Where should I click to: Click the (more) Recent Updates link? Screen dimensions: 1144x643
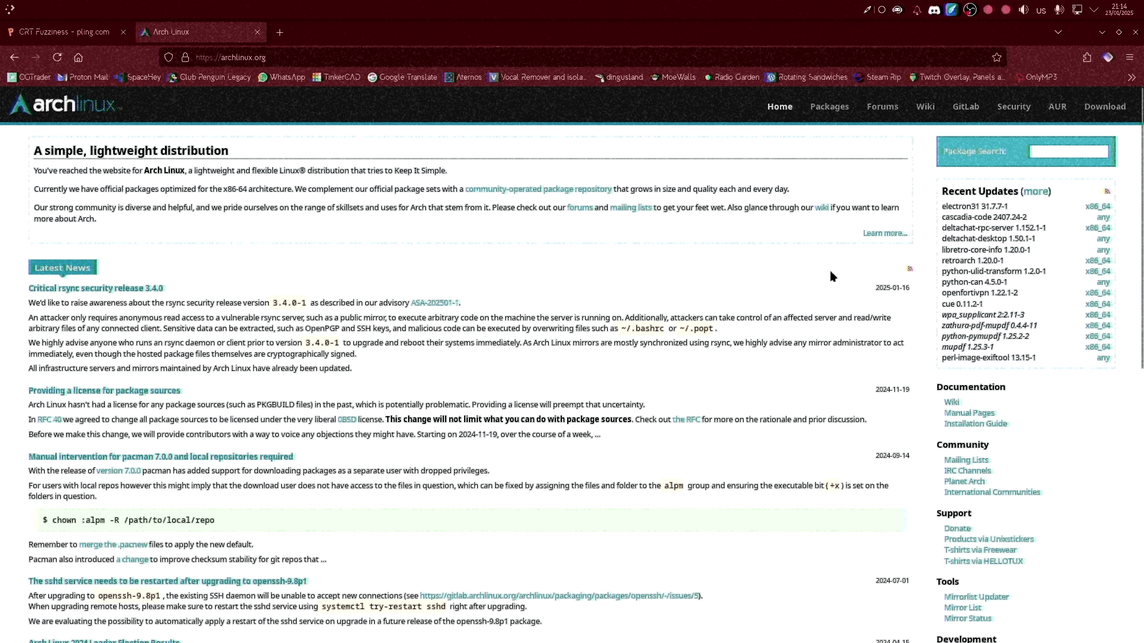1036,192
